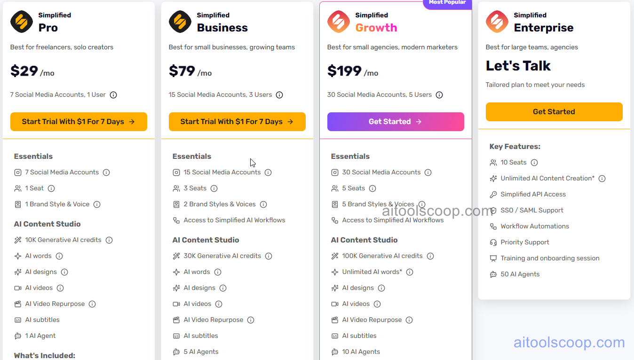Screen dimensions: 634x360
Task: Open info for "30 Social Media Accounts"
Action: coord(428,172)
